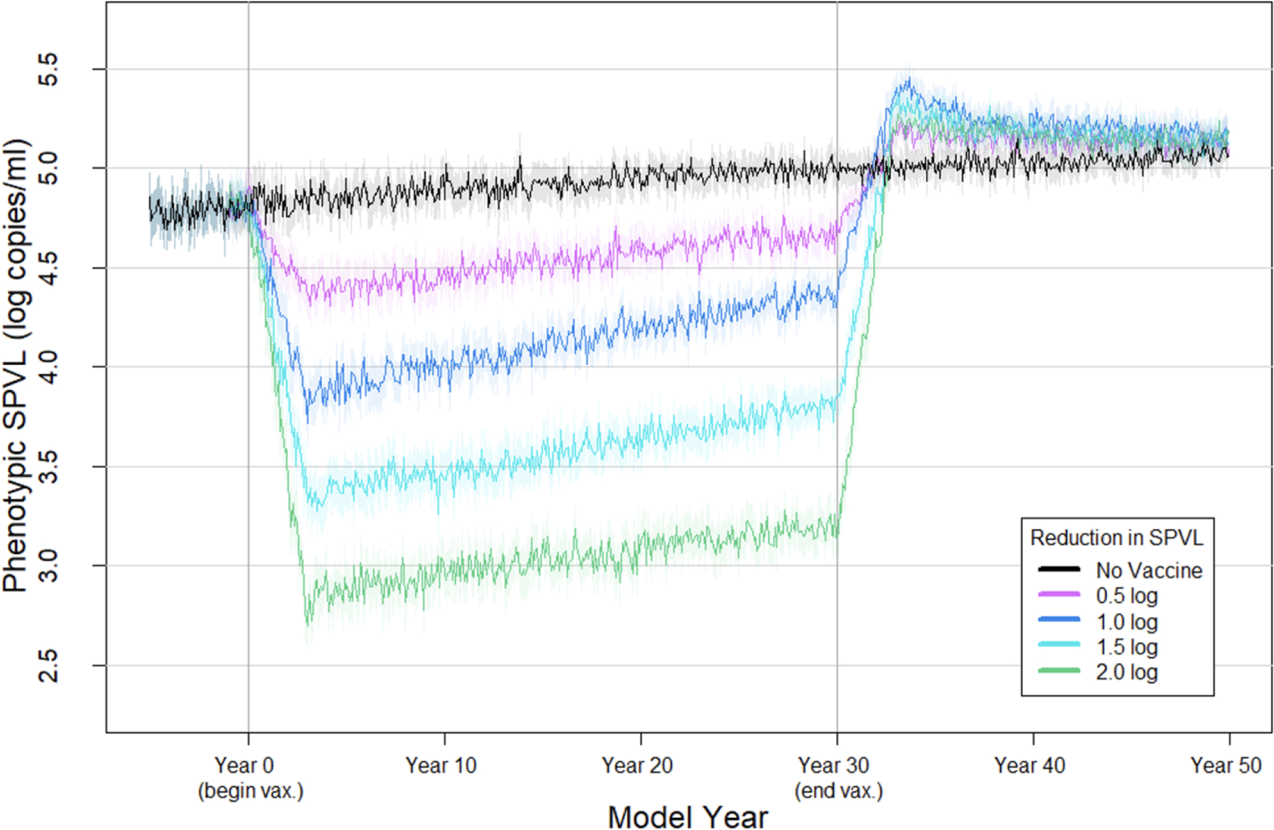Click the 5.5 y-axis tick label
1274x830 pixels.
[48, 69]
